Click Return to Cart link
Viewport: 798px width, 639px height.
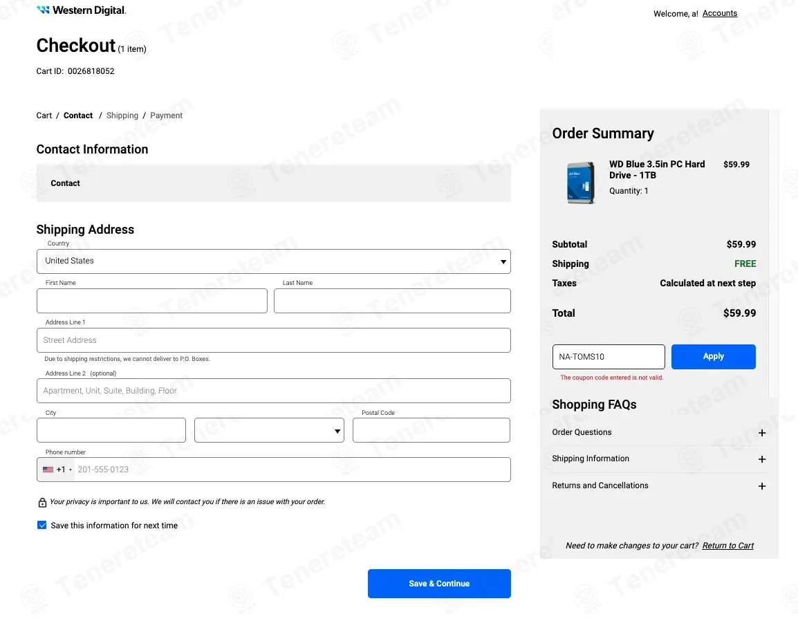pyautogui.click(x=727, y=546)
